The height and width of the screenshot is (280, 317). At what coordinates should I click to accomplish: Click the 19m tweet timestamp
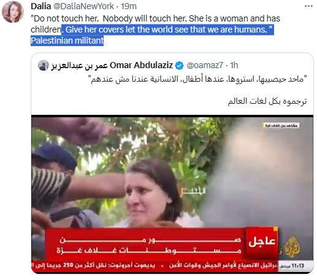point(129,6)
